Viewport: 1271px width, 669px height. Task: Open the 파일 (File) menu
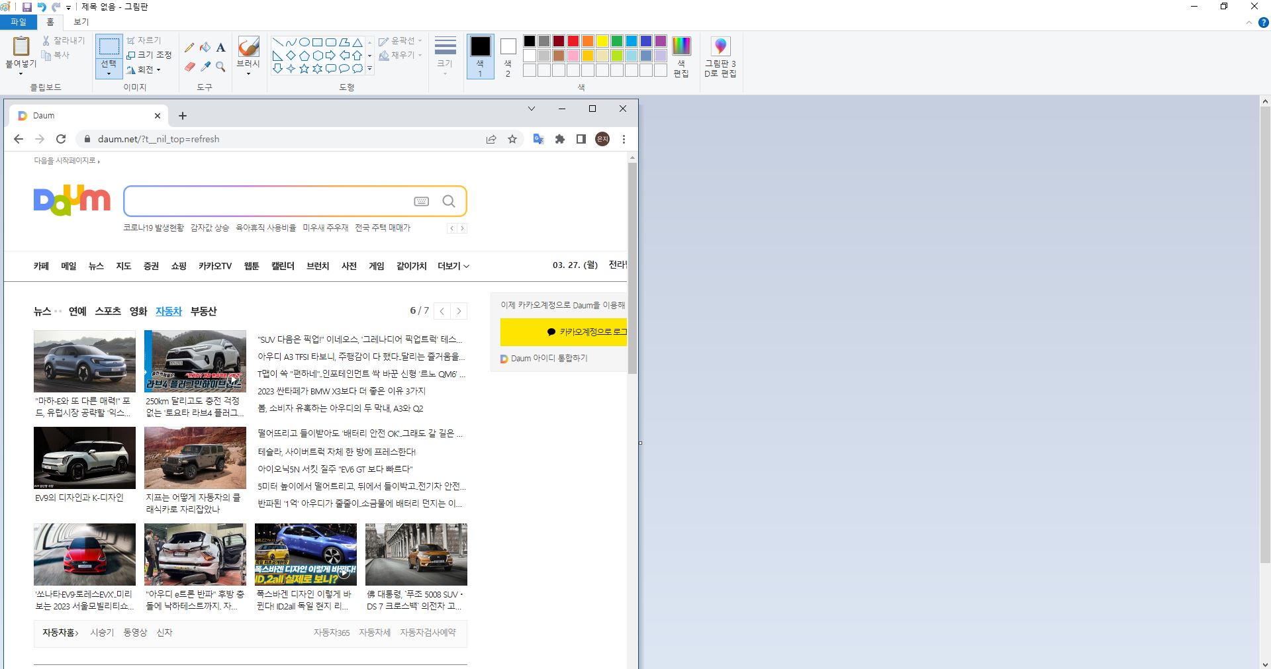coord(19,22)
